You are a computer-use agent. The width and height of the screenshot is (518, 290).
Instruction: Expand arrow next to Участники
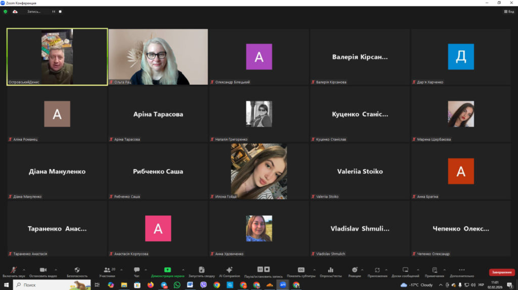121,269
